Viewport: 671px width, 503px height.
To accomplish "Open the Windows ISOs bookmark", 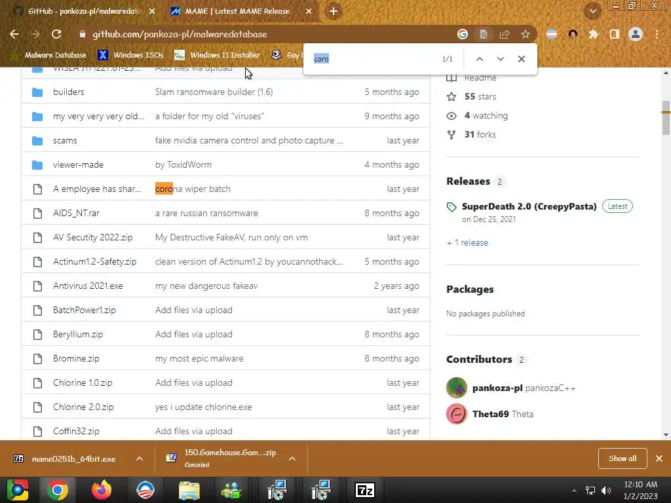I will pyautogui.click(x=131, y=55).
